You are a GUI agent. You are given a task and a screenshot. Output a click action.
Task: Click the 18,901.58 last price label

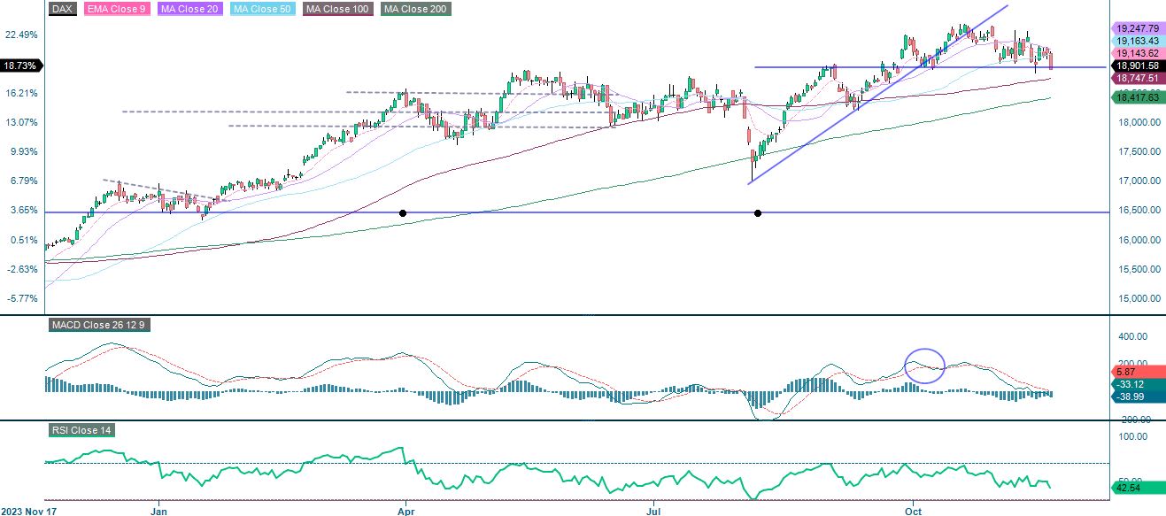(1137, 65)
